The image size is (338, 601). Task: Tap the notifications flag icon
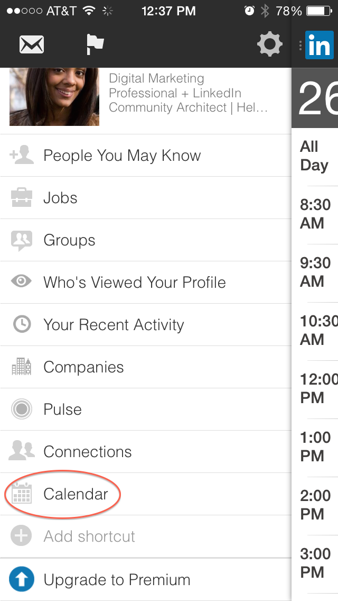(x=95, y=44)
